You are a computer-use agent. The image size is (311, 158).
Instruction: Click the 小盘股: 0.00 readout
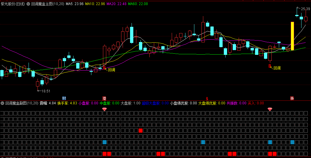[x=88, y=103]
